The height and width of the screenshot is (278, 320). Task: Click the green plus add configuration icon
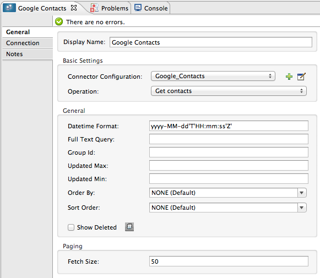(x=289, y=77)
